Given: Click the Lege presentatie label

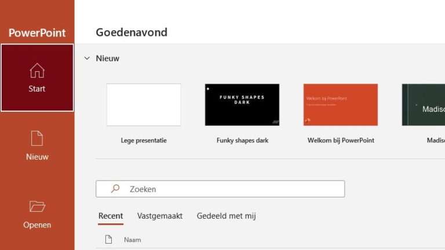Looking at the screenshot, I should click(x=144, y=141).
